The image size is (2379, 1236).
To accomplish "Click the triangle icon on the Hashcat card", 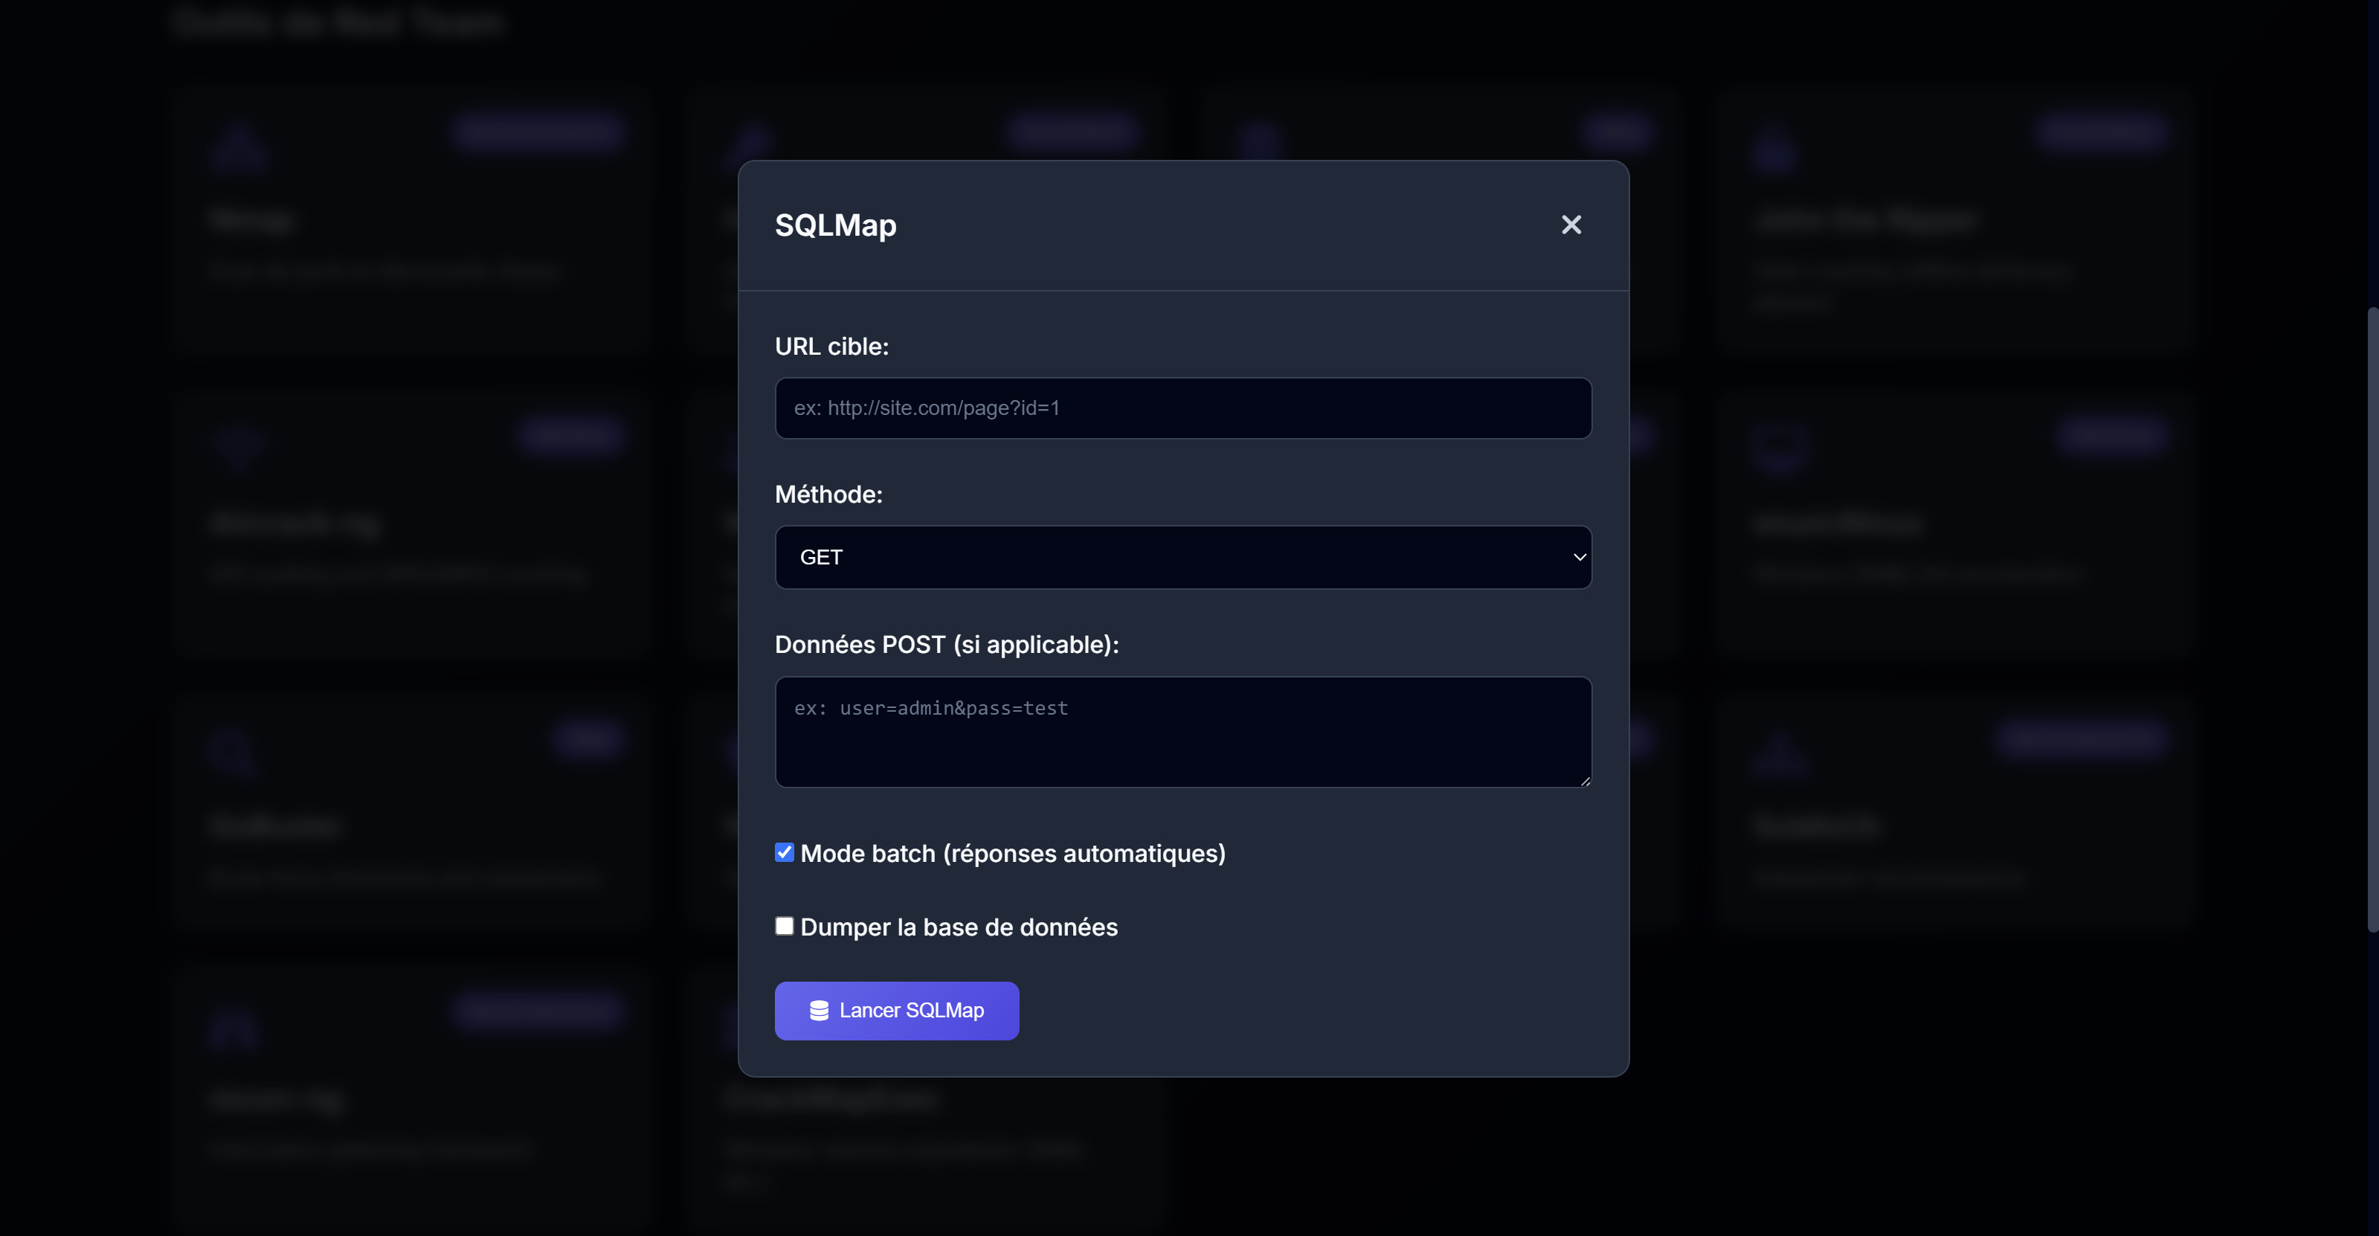I will (1780, 753).
